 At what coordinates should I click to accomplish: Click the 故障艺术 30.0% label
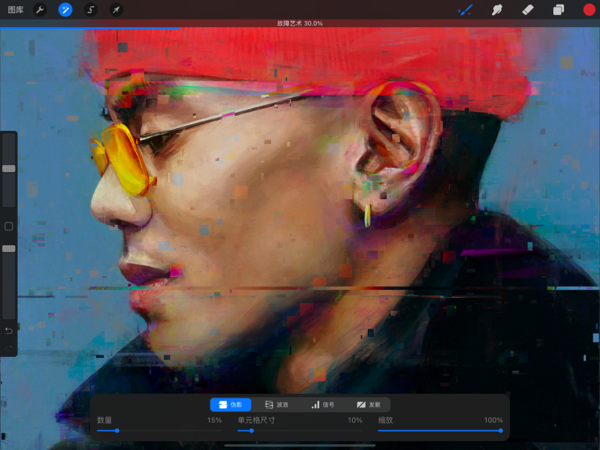[300, 23]
